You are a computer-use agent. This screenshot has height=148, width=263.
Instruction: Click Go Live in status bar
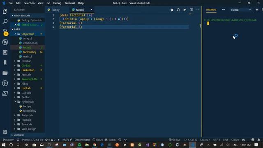click(x=175, y=140)
